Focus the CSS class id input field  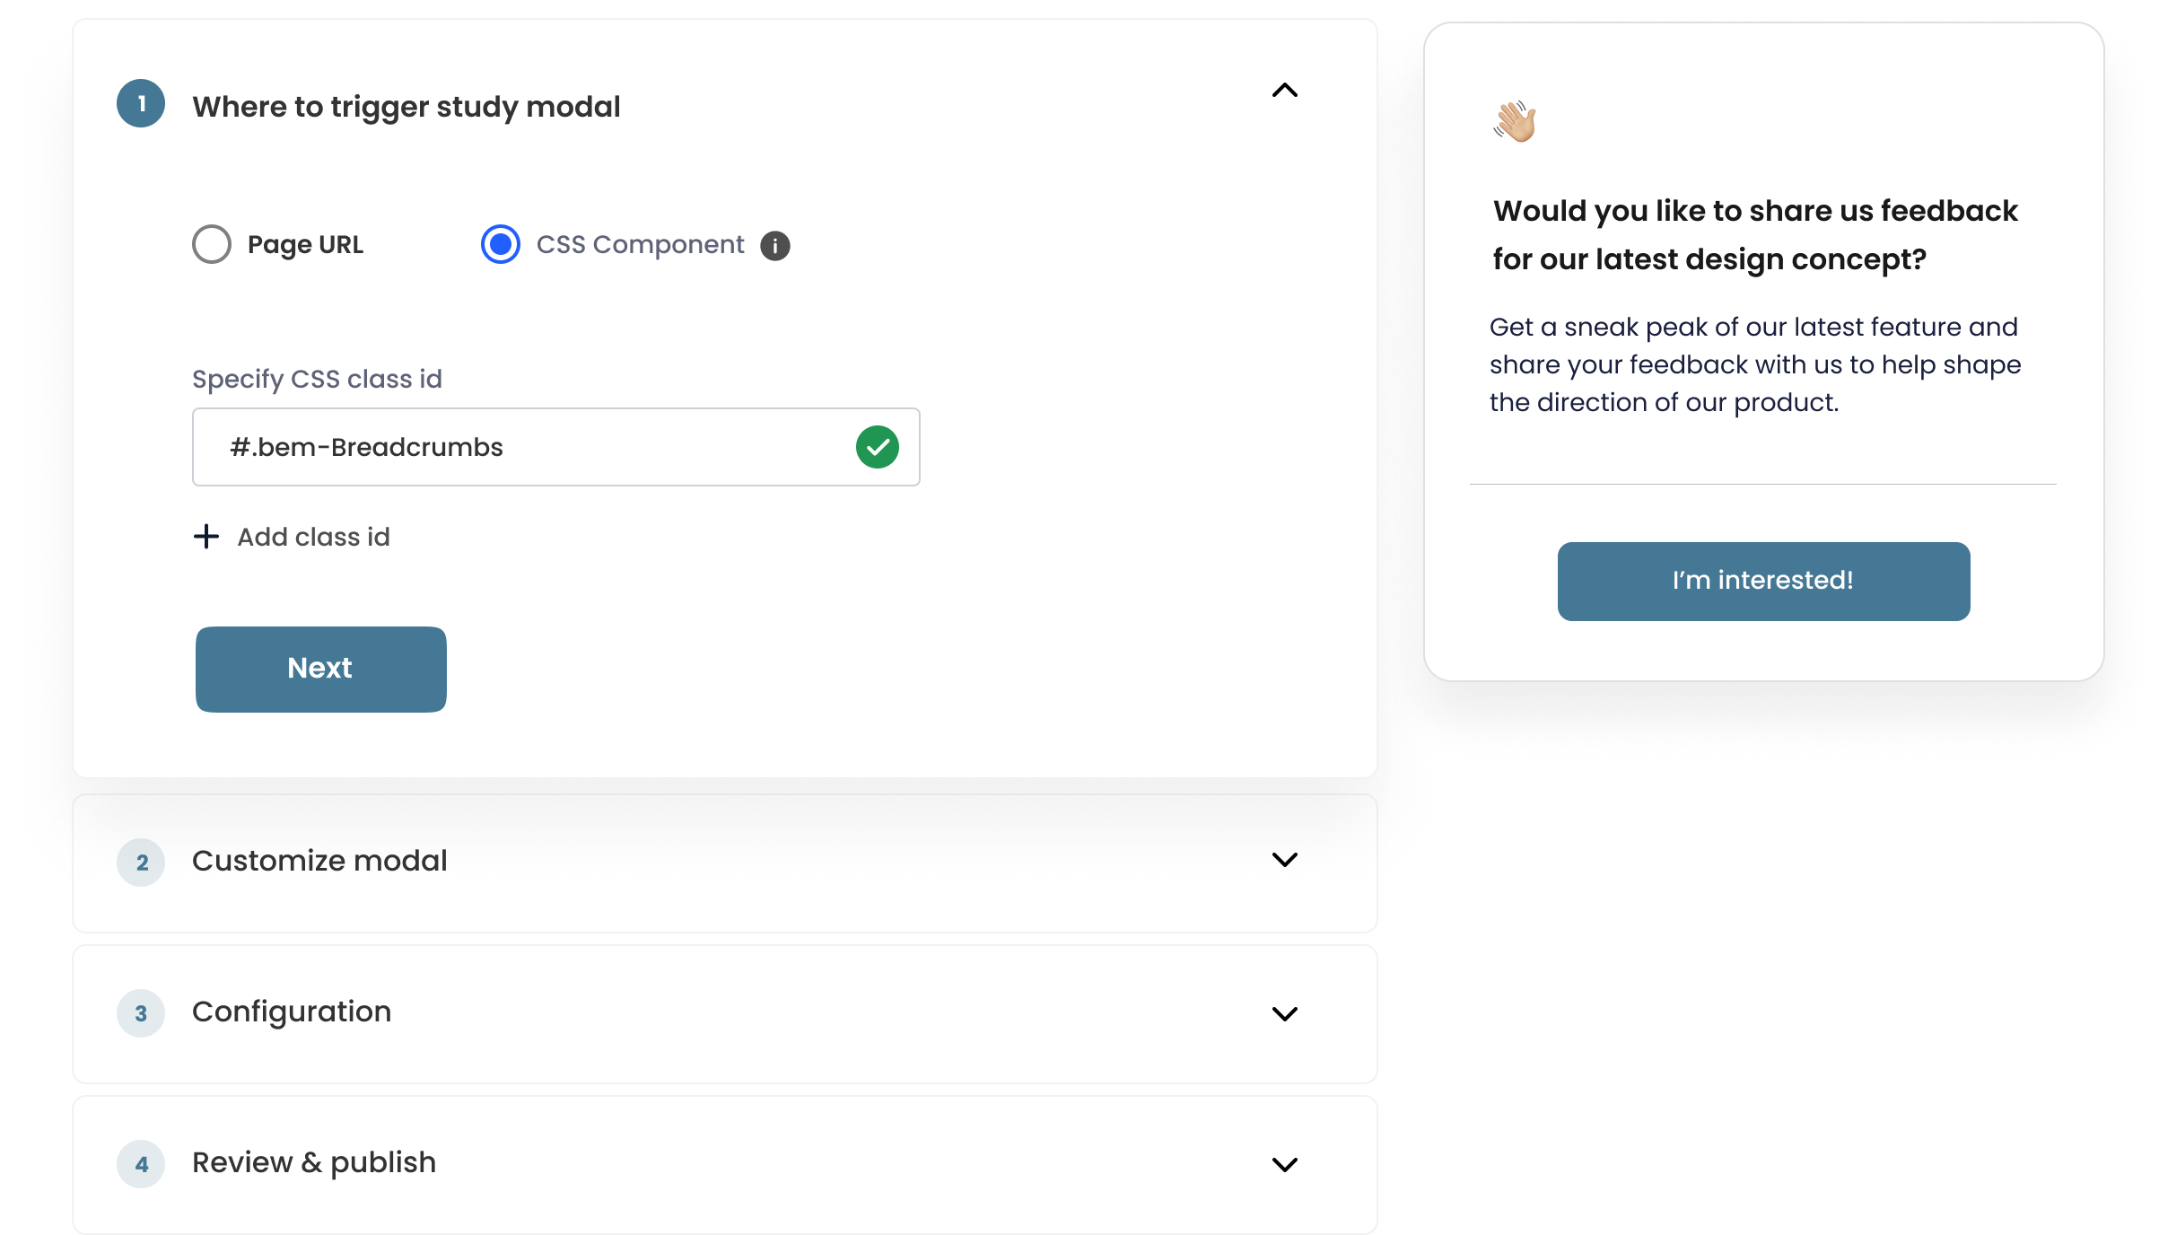coord(520,447)
